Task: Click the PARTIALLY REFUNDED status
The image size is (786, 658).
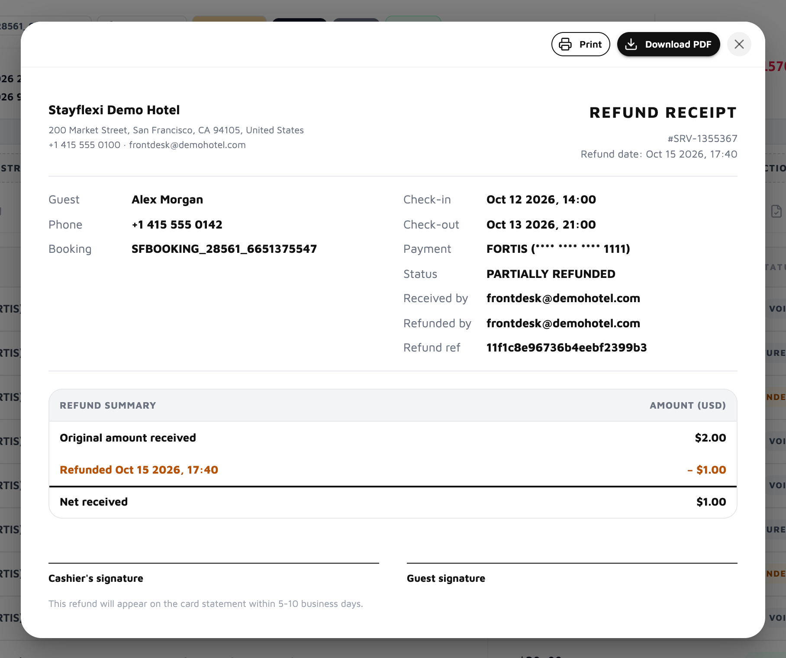Action: pos(551,274)
